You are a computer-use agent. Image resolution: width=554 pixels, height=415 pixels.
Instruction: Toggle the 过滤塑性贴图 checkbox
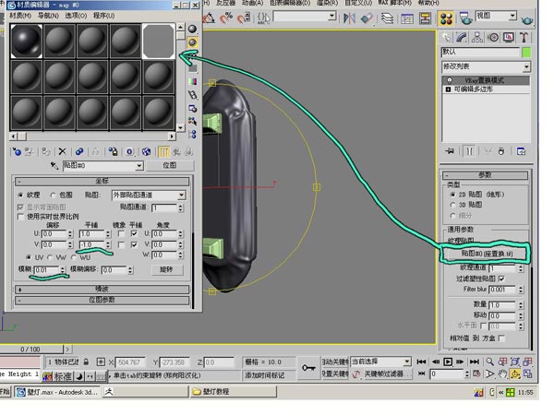click(501, 279)
